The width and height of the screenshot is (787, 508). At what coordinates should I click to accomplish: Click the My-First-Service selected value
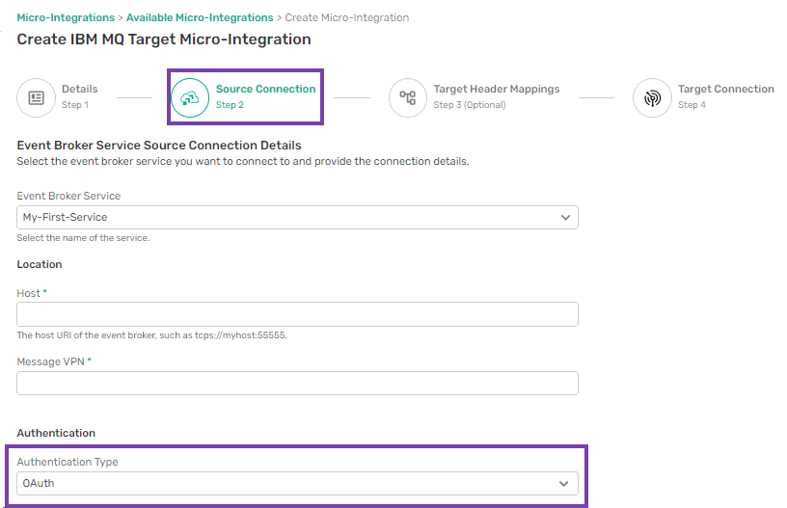point(66,217)
